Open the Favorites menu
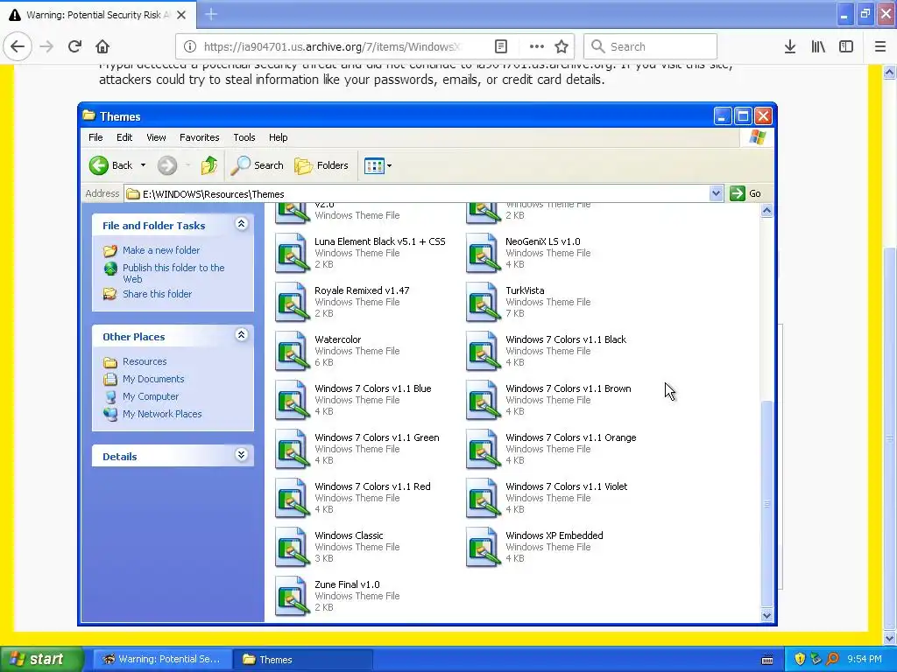 click(199, 137)
